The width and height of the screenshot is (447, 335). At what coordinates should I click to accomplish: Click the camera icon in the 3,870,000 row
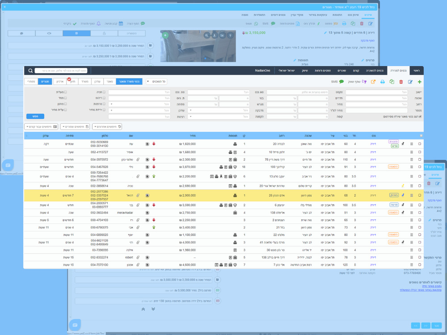148,167
